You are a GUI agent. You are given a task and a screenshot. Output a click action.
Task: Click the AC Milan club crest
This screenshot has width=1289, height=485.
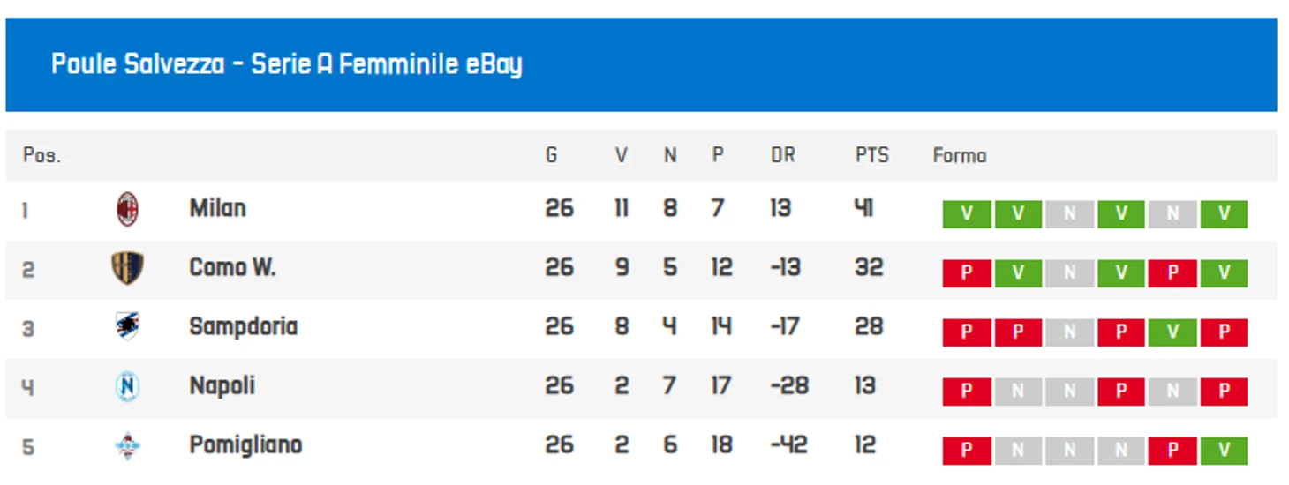(x=128, y=209)
